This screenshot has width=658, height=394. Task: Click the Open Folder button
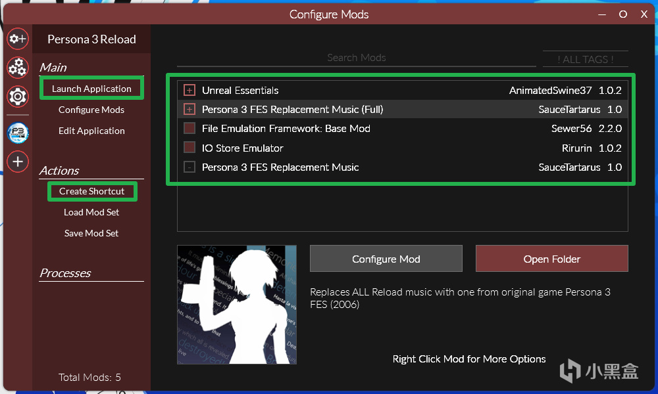pyautogui.click(x=552, y=259)
